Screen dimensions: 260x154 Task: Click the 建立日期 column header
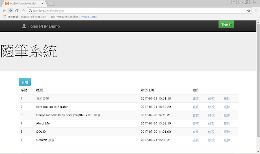point(147,90)
